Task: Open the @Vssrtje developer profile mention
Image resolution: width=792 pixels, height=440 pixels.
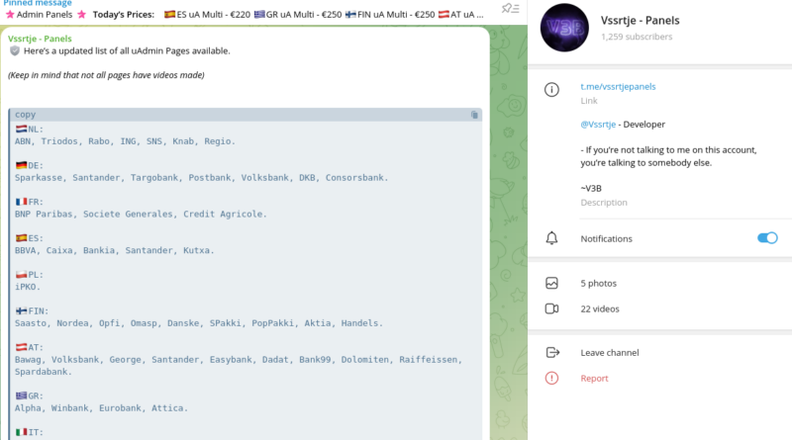Action: click(x=598, y=125)
